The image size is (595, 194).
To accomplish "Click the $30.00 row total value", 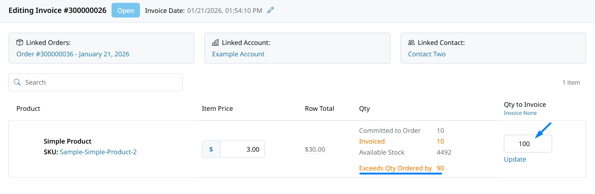I will tap(315, 149).
